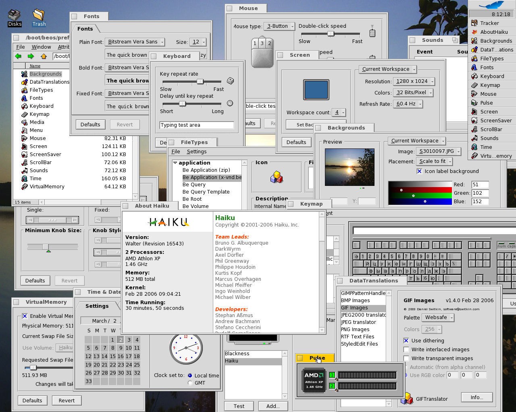516x412 pixels.
Task: Click Defaults button in Fonts window
Action: click(90, 124)
